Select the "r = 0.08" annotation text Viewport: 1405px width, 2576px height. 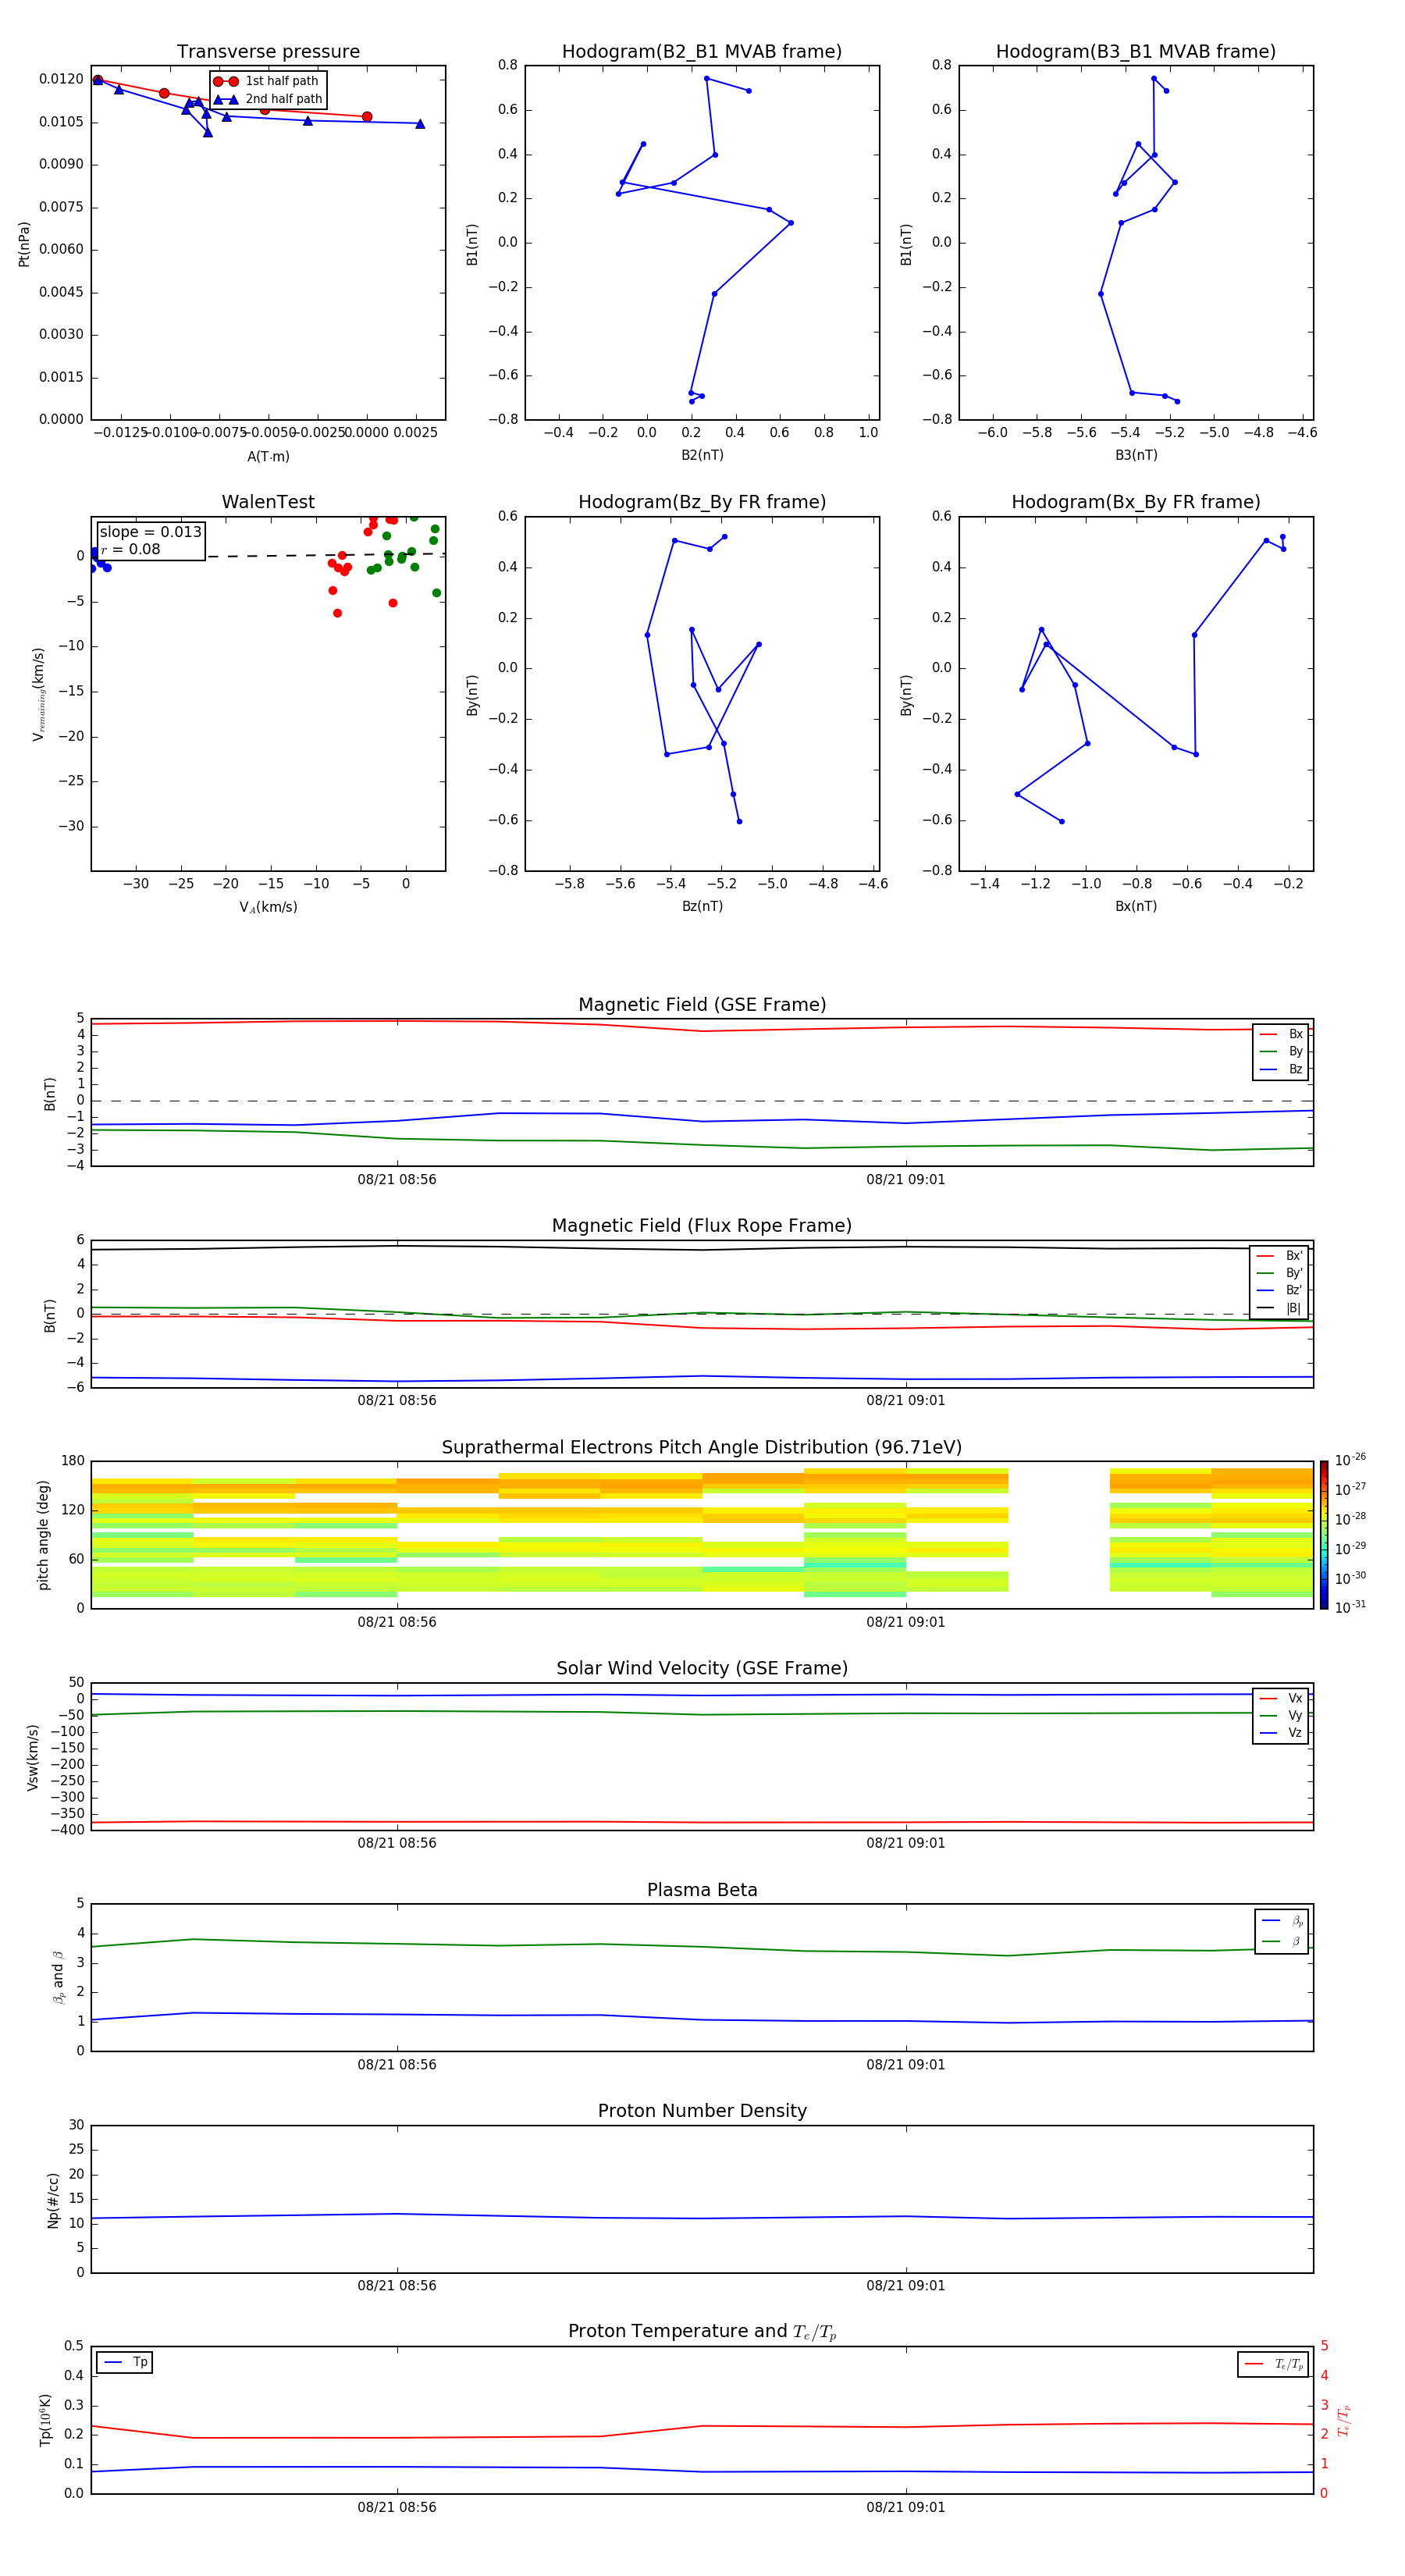(x=130, y=549)
